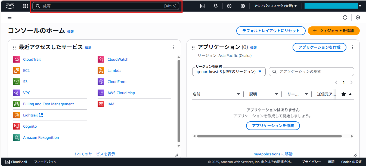Click scroll-down arrow of services list

(179, 146)
